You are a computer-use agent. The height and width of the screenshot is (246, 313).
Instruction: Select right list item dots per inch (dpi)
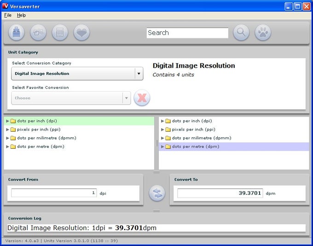234,121
